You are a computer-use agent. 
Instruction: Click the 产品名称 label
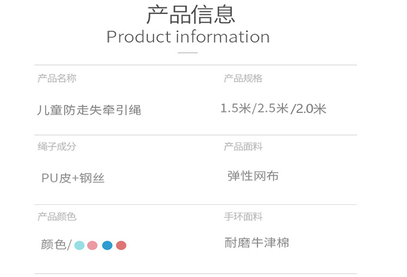tap(57, 79)
